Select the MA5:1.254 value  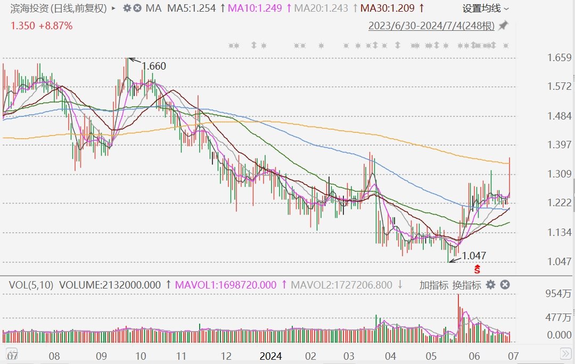192,8
